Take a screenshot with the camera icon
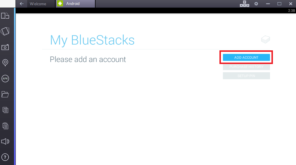 [5, 47]
